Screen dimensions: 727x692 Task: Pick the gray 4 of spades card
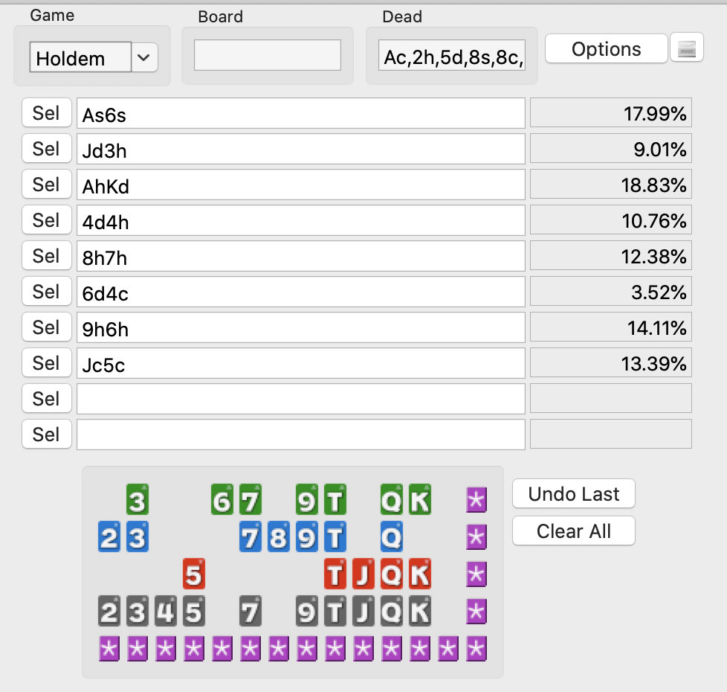[x=165, y=611]
